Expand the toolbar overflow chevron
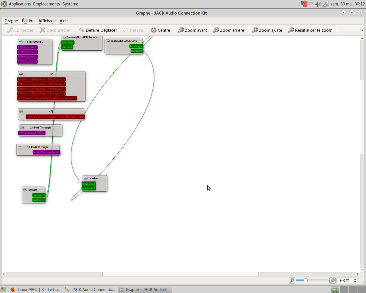Image resolution: width=366 pixels, height=293 pixels. click(x=361, y=30)
